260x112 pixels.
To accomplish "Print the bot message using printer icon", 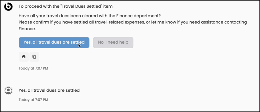I will click(24, 57).
